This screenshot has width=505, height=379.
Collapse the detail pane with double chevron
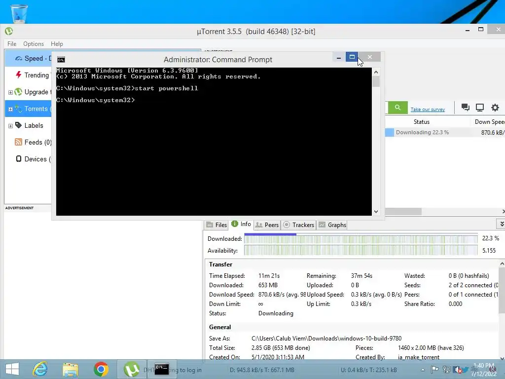(501, 224)
